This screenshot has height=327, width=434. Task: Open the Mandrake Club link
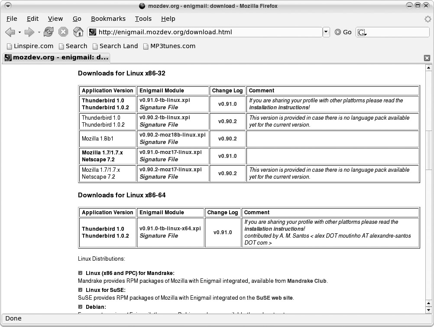coord(307,281)
